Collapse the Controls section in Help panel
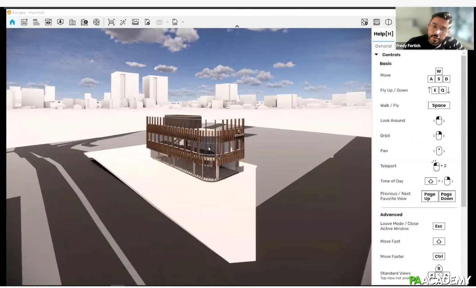The width and height of the screenshot is (476, 288). [x=376, y=54]
